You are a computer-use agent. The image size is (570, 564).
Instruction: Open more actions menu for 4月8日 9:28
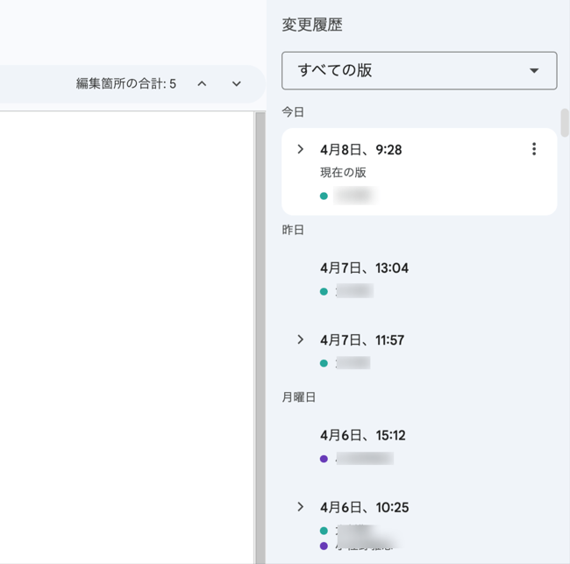click(533, 149)
